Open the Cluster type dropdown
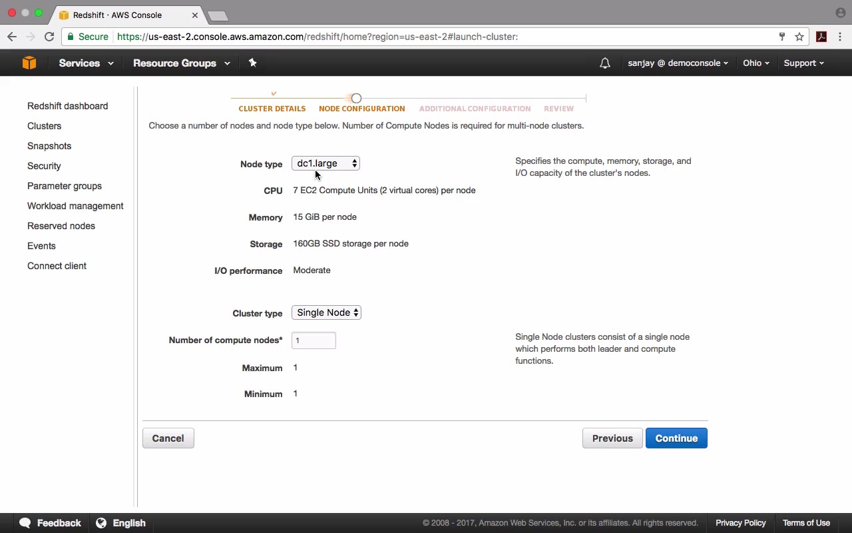 (x=326, y=312)
